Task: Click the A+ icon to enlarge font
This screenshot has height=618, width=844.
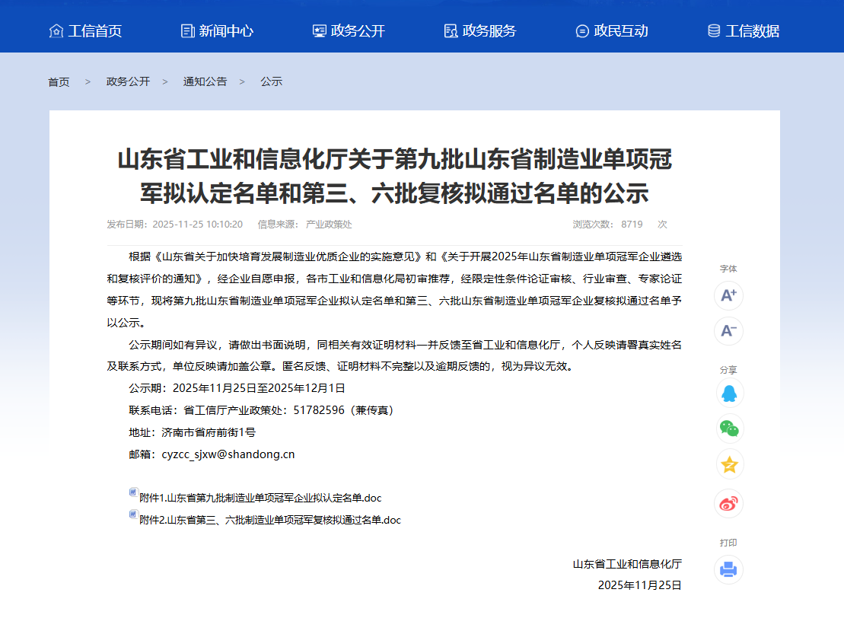Action: click(728, 296)
